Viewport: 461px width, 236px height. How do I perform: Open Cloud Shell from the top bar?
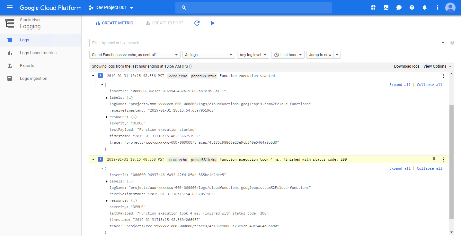(x=386, y=8)
